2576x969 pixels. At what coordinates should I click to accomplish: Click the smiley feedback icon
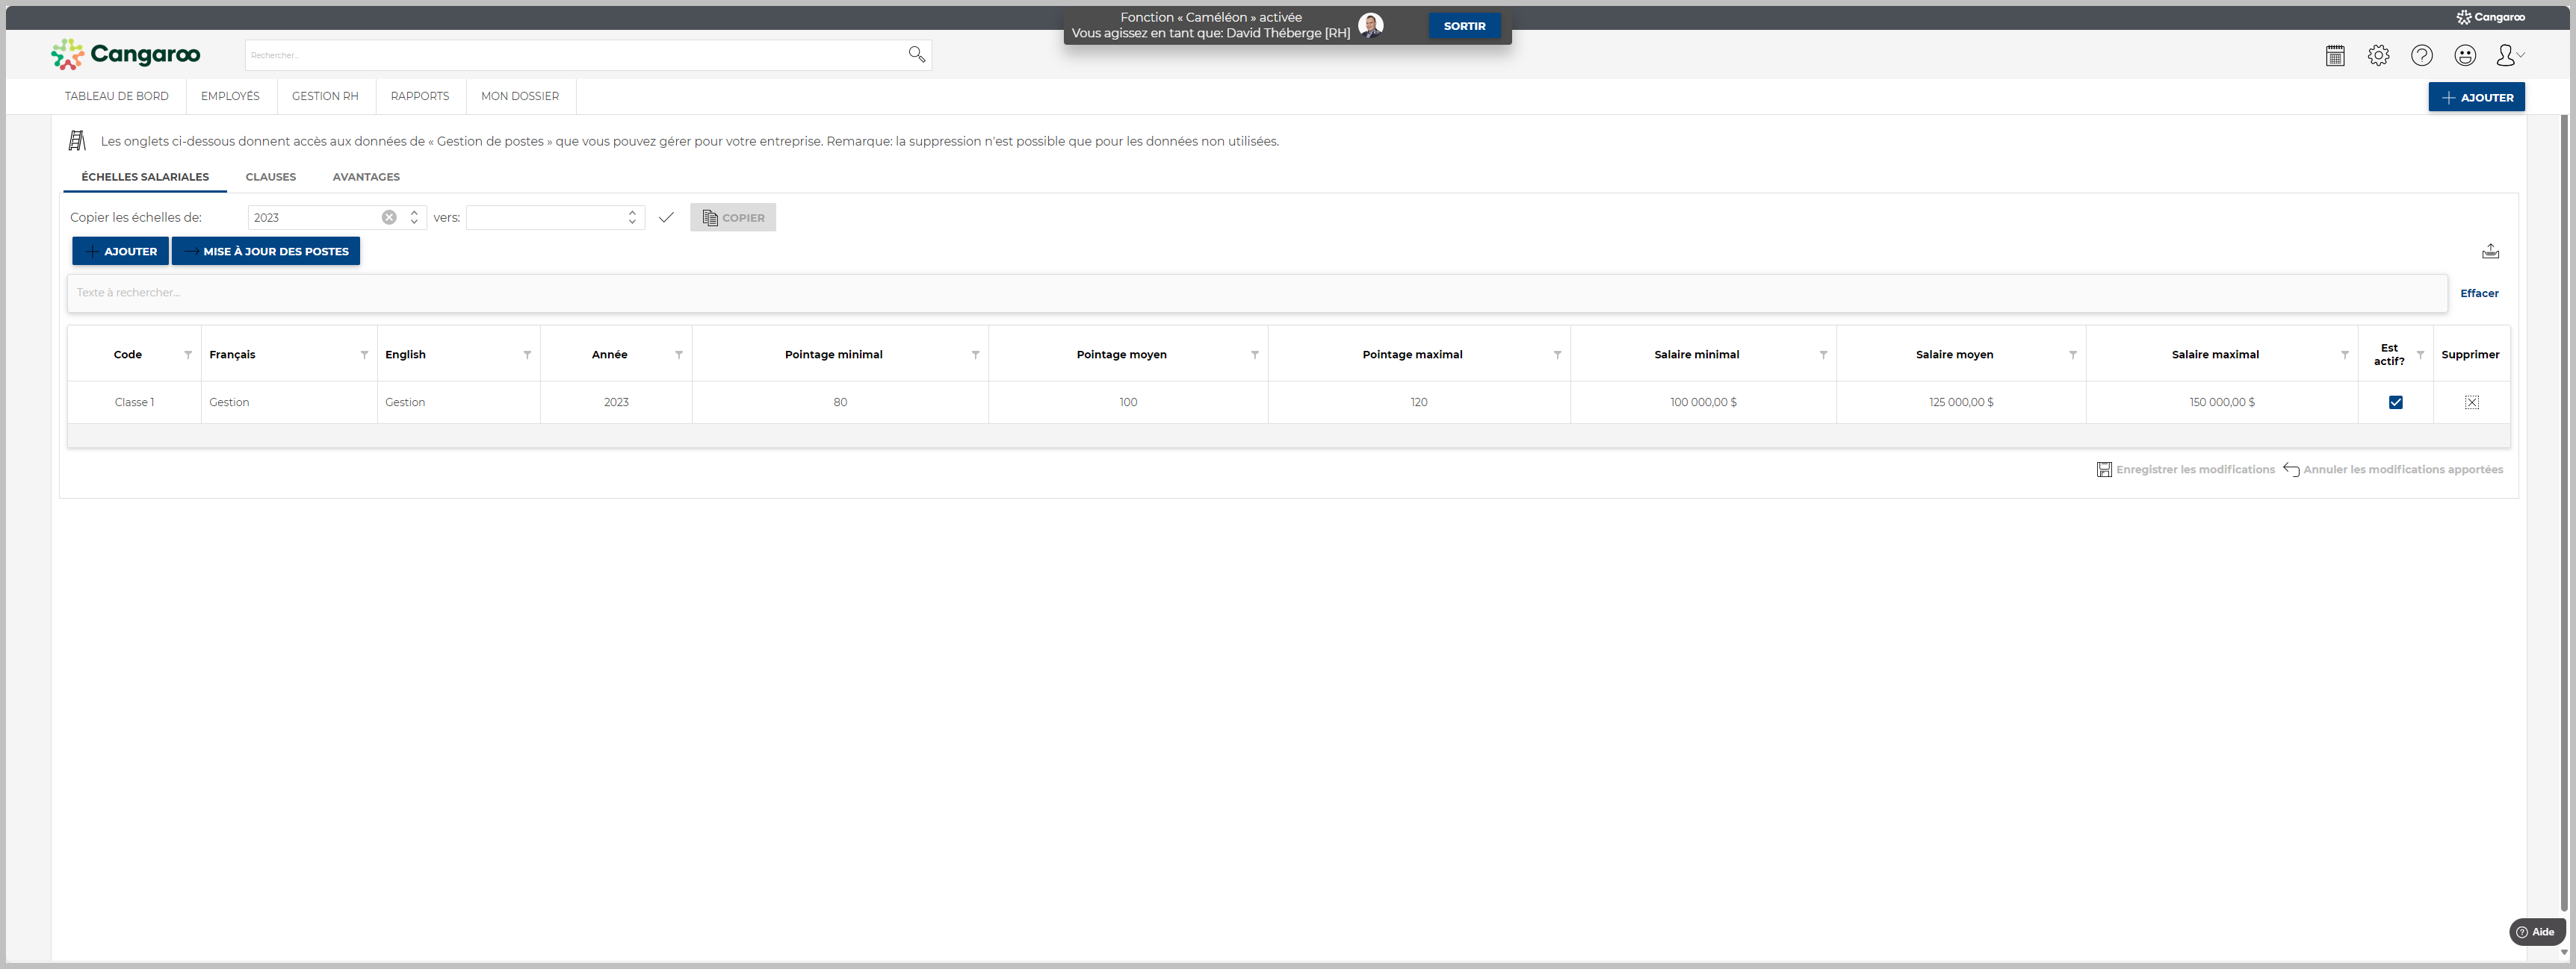pos(2465,56)
